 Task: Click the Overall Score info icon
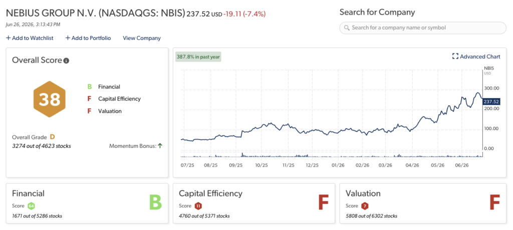pos(66,61)
